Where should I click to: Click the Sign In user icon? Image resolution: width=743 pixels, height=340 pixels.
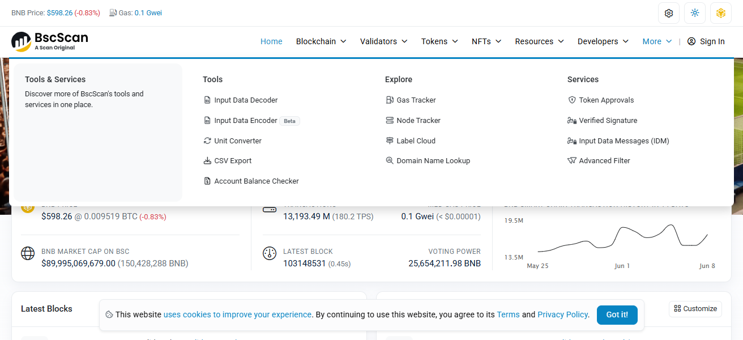691,41
